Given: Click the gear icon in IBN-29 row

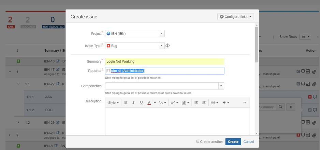Looking at the screenshot, I should (314, 122).
